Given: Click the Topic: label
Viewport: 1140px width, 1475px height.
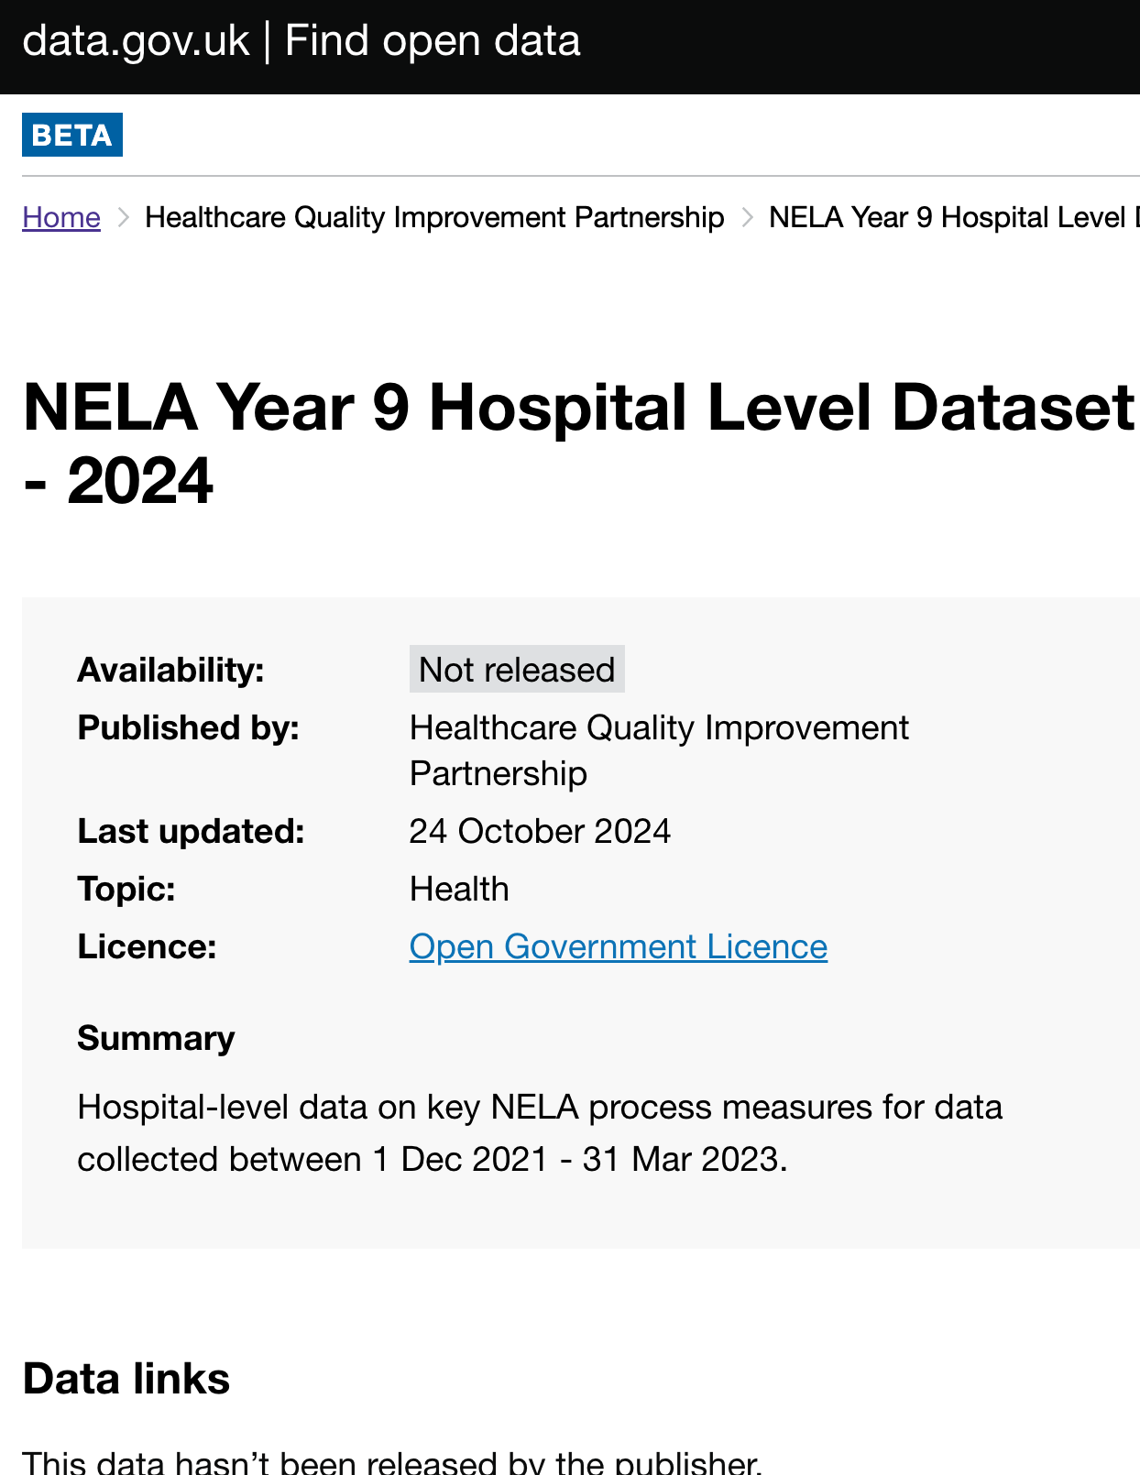Looking at the screenshot, I should tap(126, 889).
